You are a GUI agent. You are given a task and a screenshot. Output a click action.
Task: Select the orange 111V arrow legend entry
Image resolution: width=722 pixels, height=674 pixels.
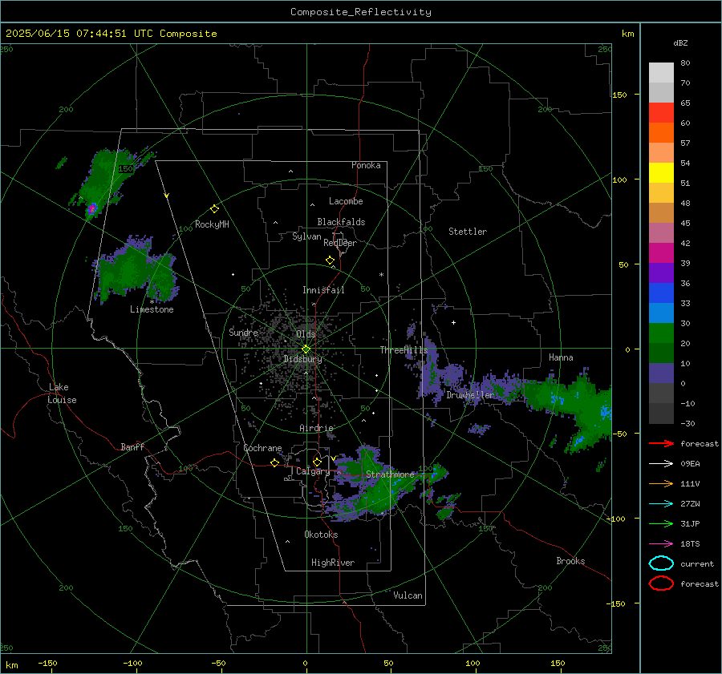(x=661, y=483)
